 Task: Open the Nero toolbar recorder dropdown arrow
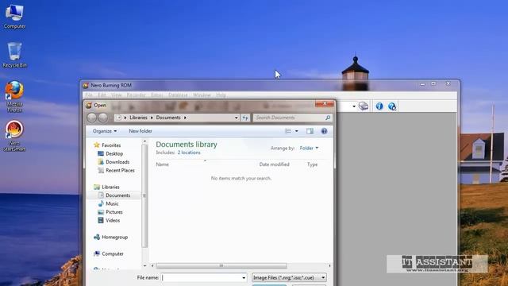tap(354, 106)
